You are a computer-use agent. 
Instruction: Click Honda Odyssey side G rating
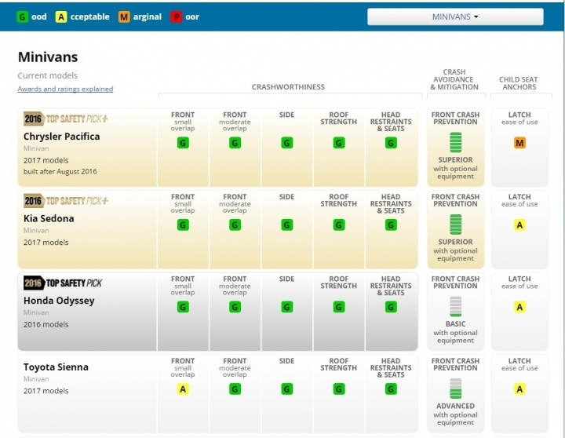pos(287,307)
